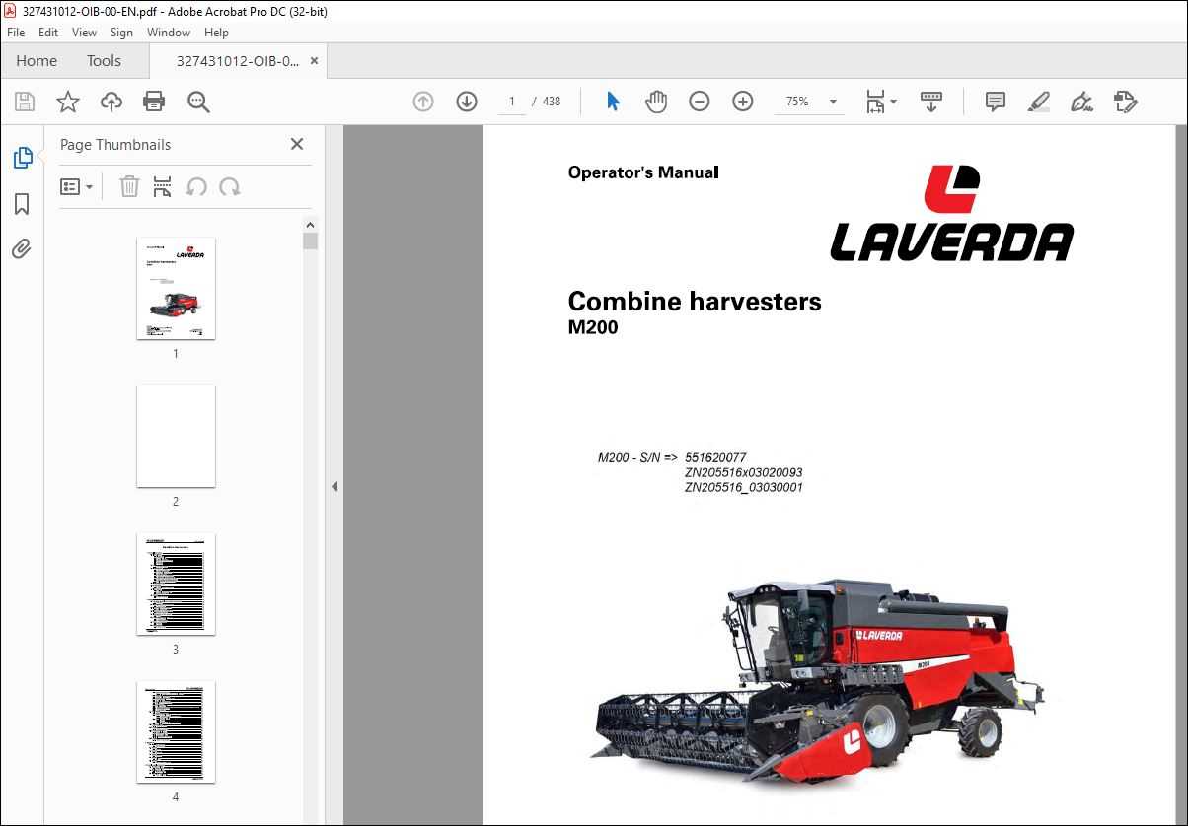Open the Edit menu
This screenshot has height=826, width=1188.
[x=48, y=33]
